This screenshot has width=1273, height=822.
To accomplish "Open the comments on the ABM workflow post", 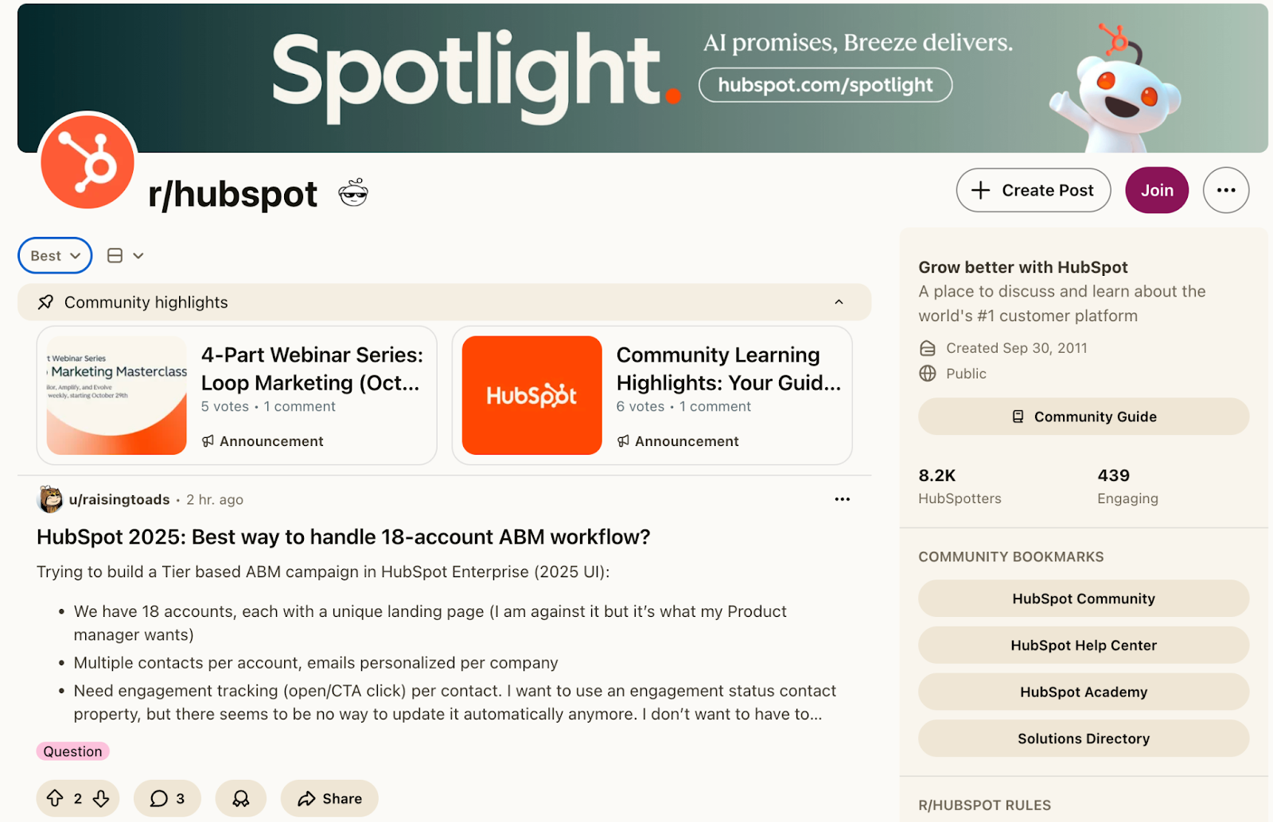I will pyautogui.click(x=166, y=798).
